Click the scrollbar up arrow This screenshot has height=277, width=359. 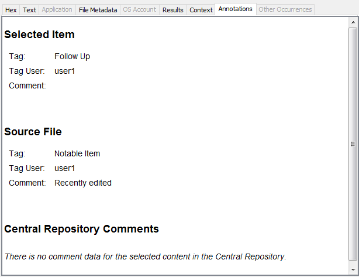[x=353, y=22]
